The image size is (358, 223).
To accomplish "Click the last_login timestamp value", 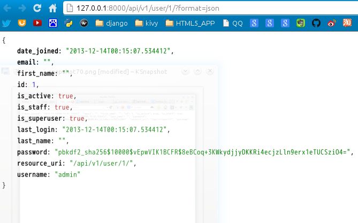I will tap(115, 129).
